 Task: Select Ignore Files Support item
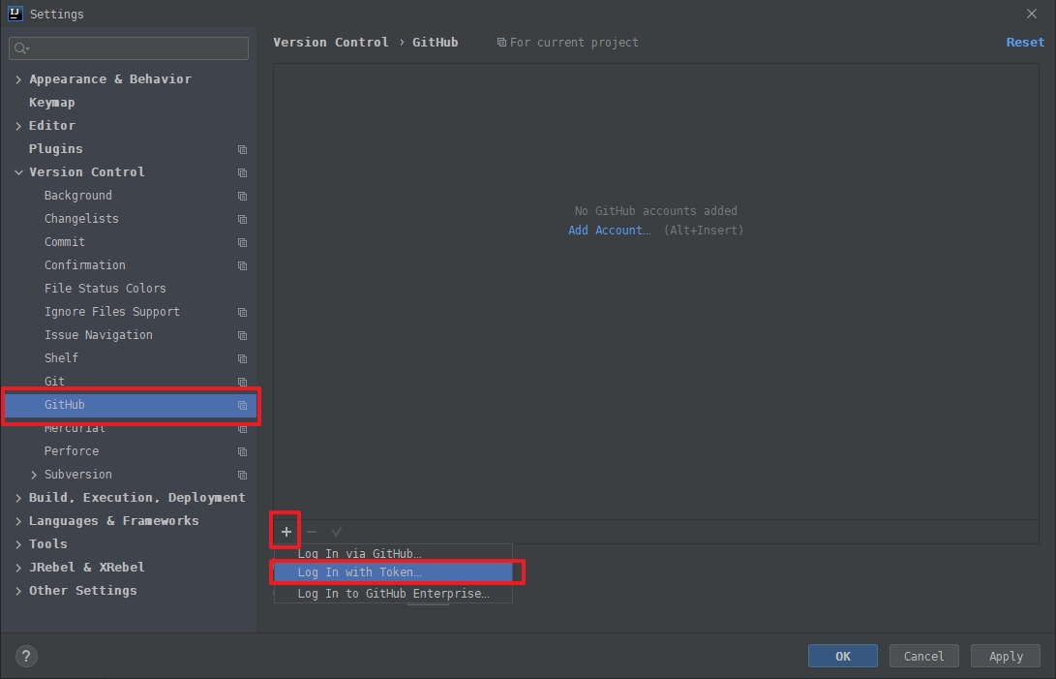112,312
